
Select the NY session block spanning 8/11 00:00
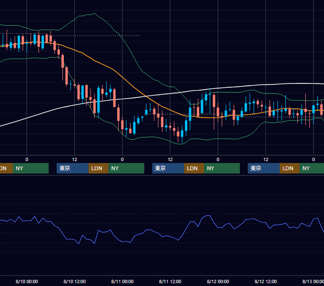[126, 168]
